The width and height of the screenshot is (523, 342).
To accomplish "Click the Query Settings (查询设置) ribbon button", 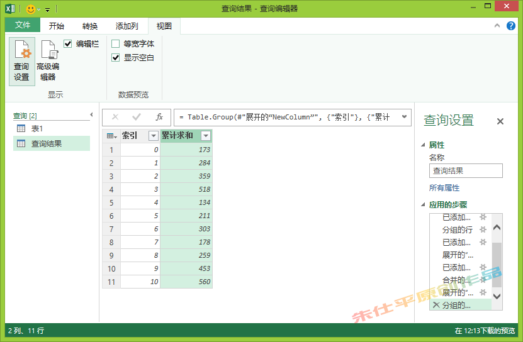I will coord(21,62).
